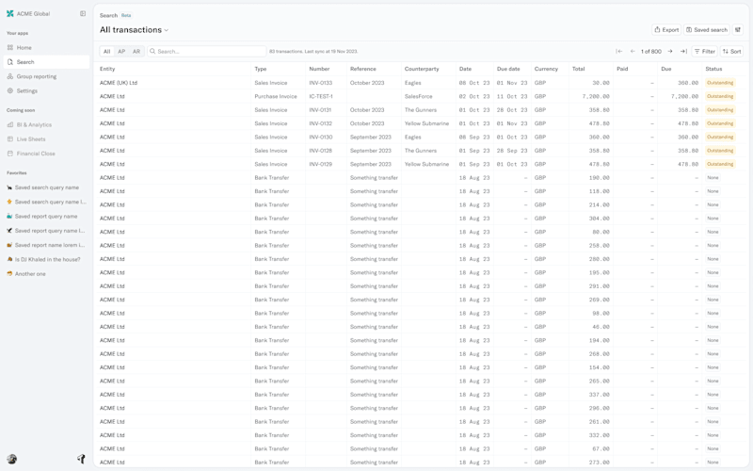Go to the first page arrow
753x471 pixels.
619,52
